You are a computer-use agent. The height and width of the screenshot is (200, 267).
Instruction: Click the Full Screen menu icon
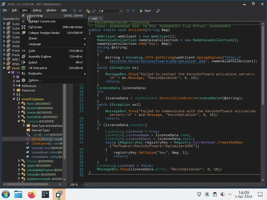23,27
